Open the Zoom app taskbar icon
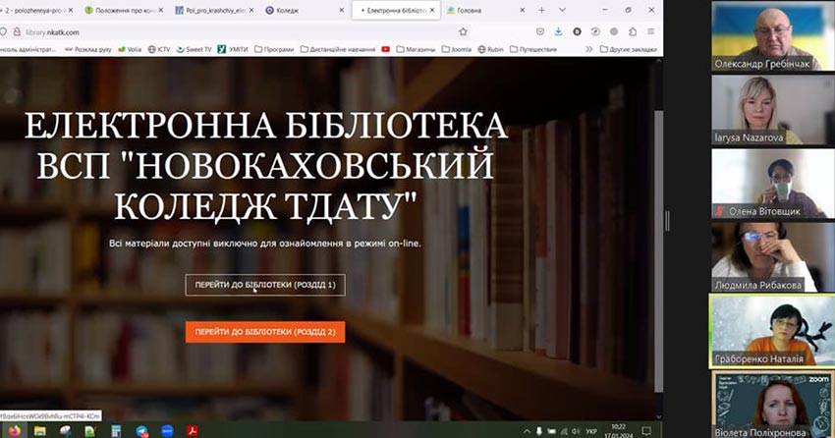 [x=168, y=430]
